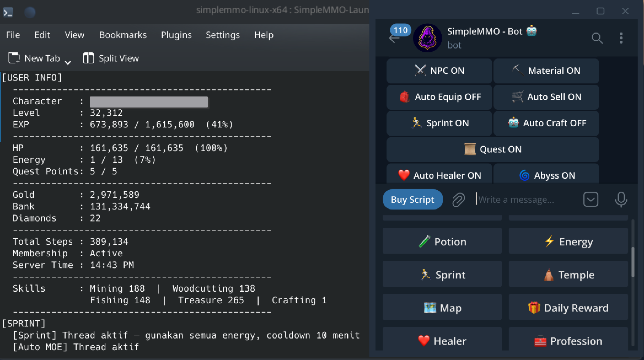Toggle the NPC ON button

439,71
